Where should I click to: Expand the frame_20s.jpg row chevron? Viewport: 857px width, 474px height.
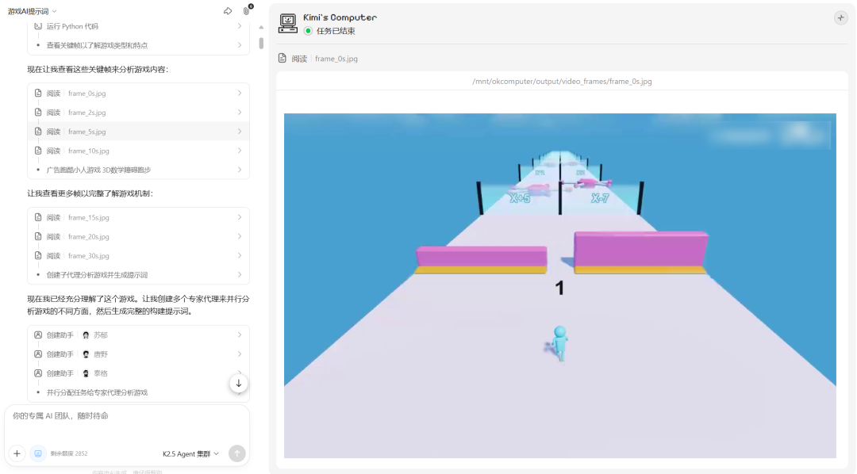coord(240,236)
